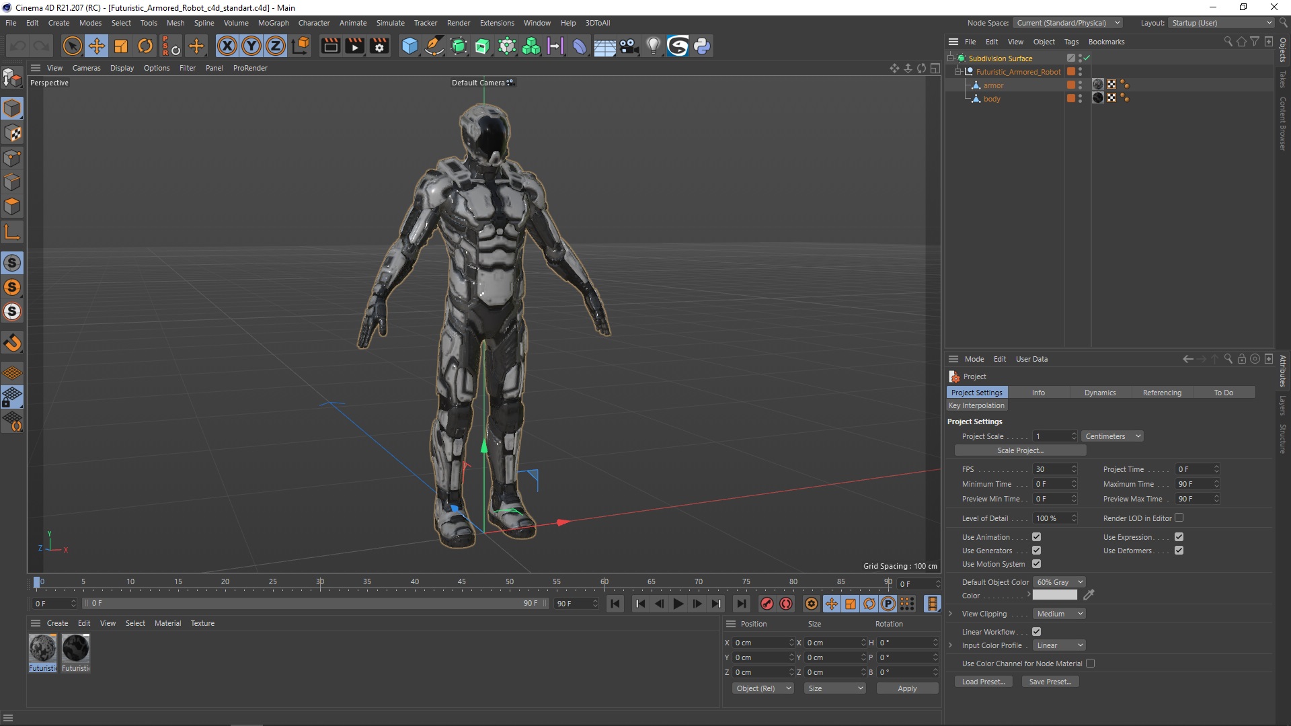Viewport: 1291px width, 726px height.
Task: Click Record Active Objects keyframe button
Action: click(x=767, y=604)
